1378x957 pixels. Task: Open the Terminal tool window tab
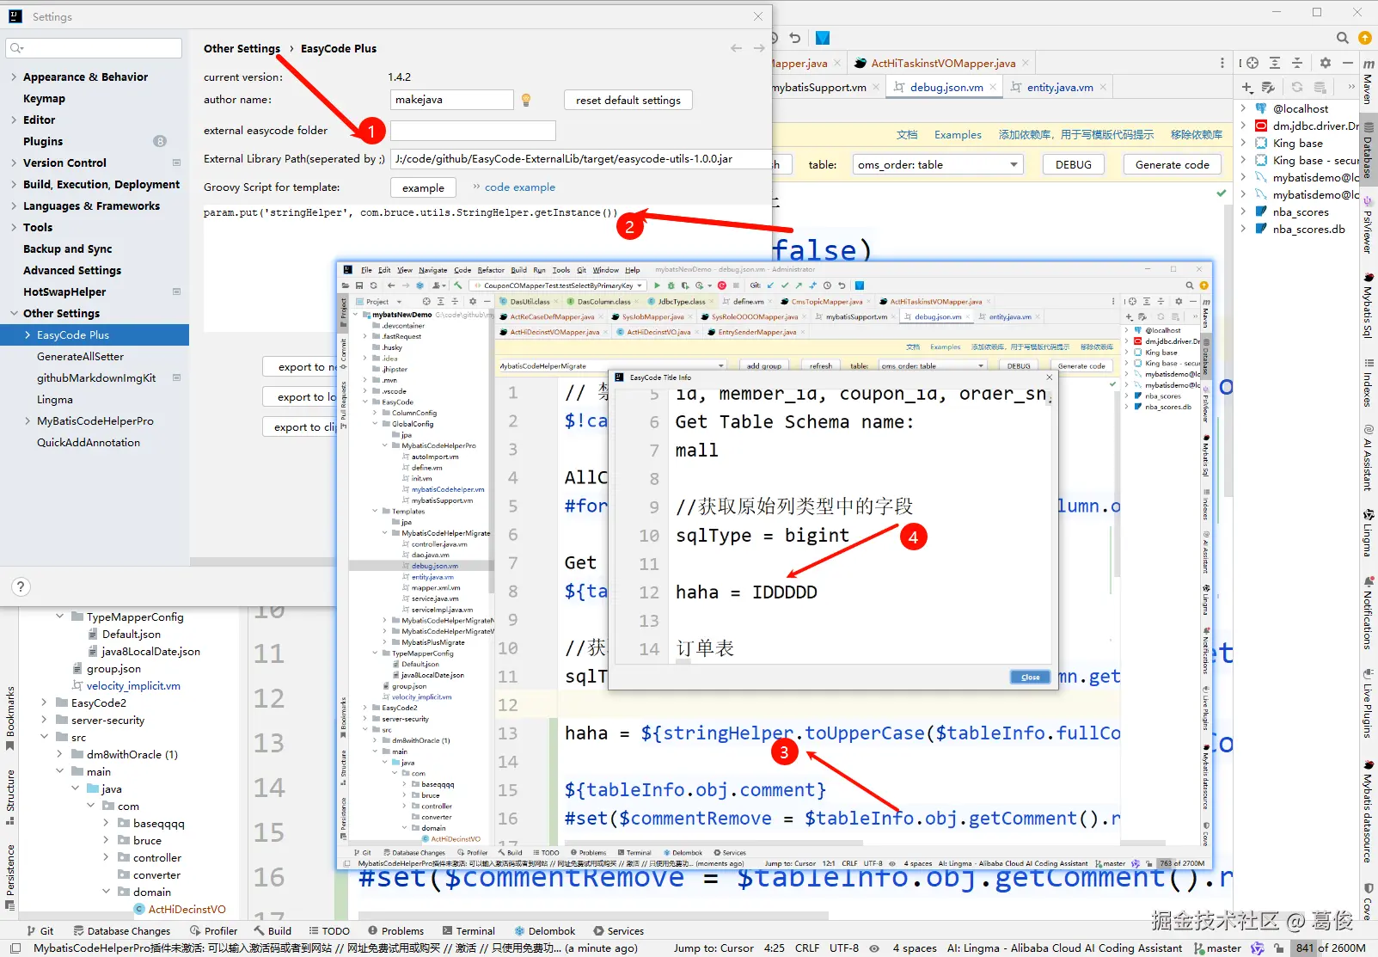(469, 931)
